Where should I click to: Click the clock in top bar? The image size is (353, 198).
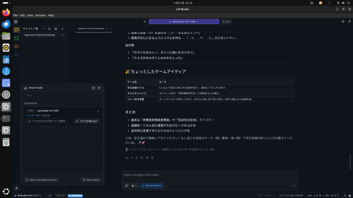pyautogui.click(x=183, y=3)
